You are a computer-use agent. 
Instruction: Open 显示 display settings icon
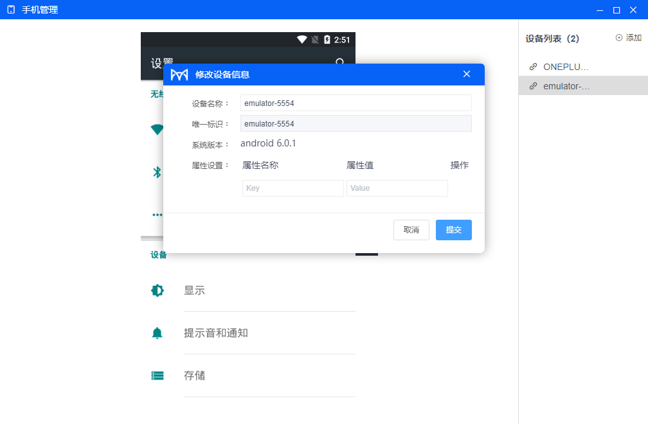pyautogui.click(x=157, y=290)
